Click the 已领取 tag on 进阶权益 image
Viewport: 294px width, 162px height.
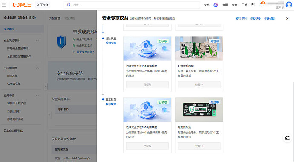(163, 41)
